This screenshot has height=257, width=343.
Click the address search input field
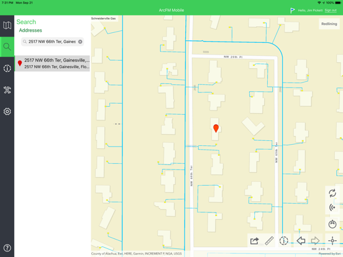[52, 42]
